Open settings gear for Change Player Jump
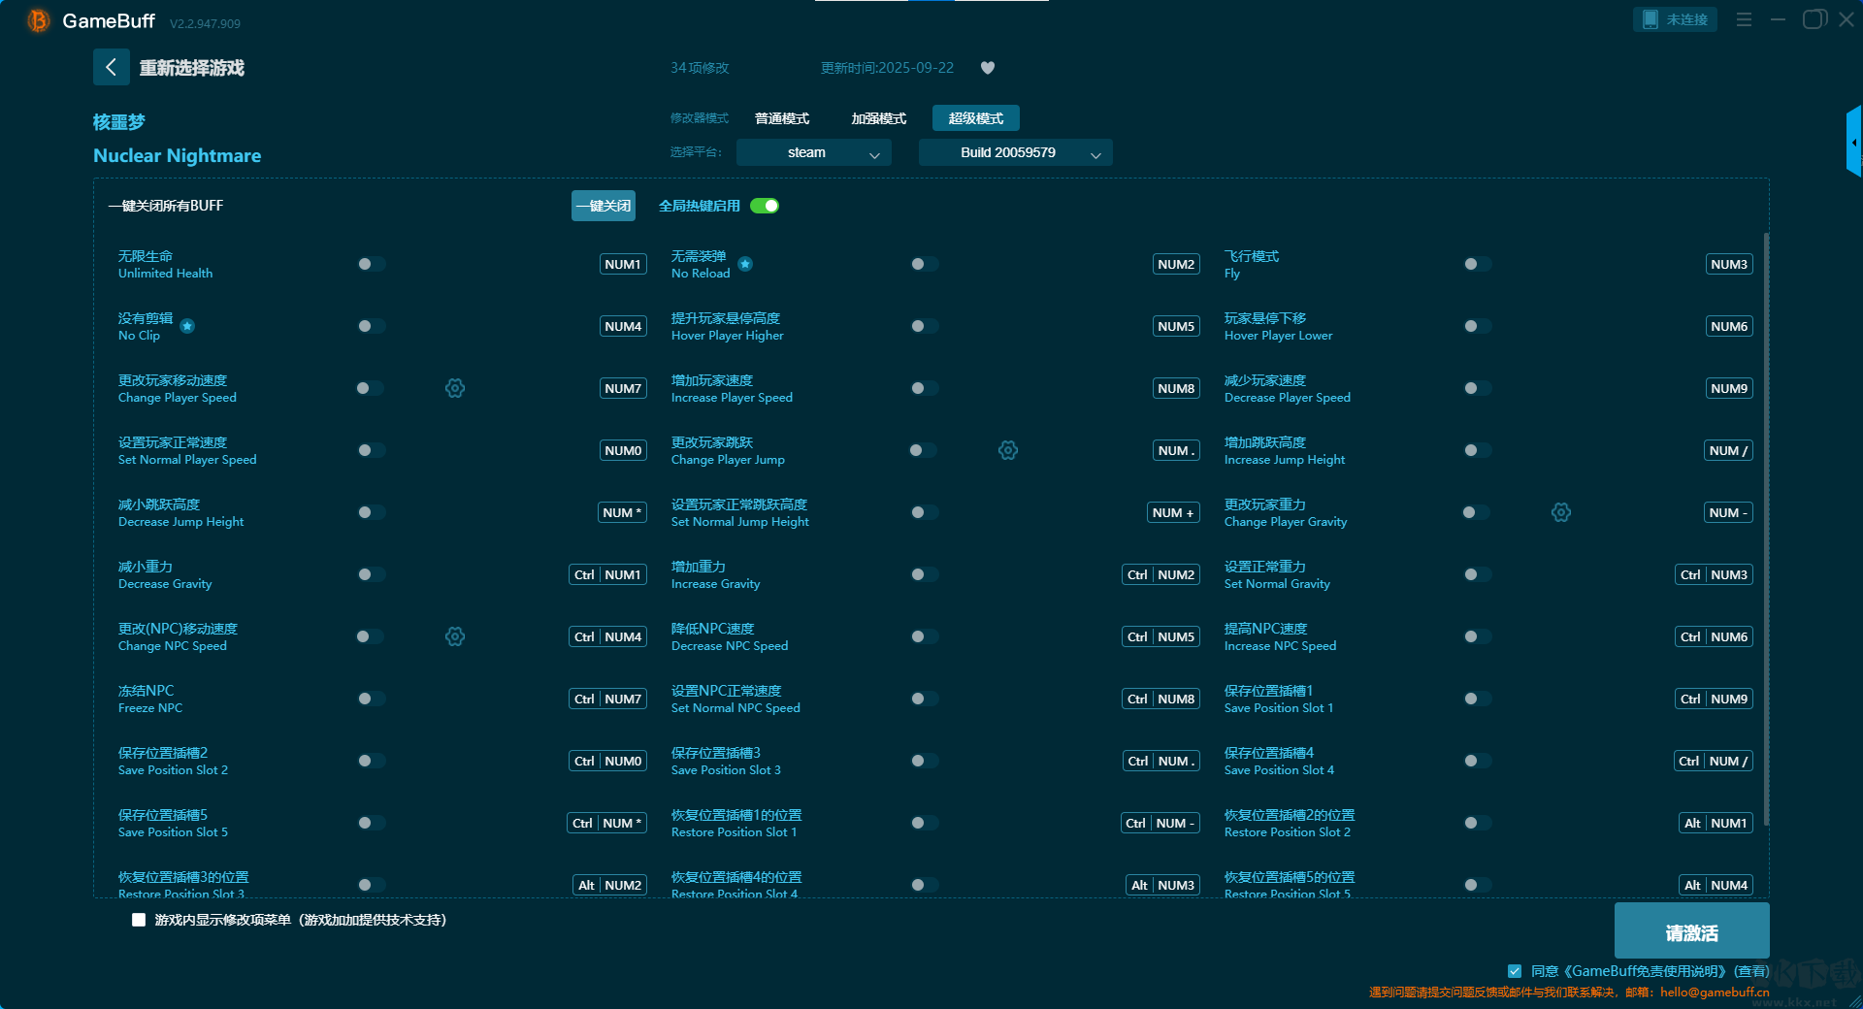 click(x=1008, y=450)
